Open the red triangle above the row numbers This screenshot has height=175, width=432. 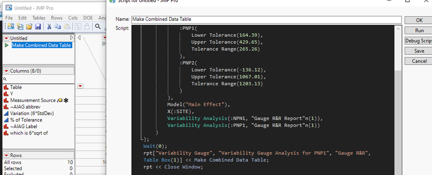point(80,86)
